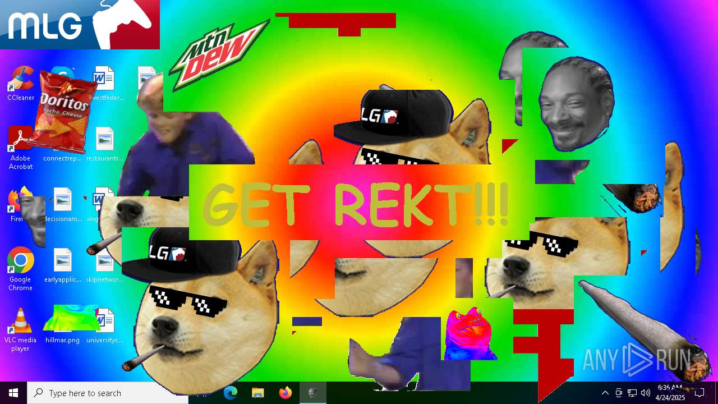The image size is (718, 404).
Task: Open Microsoft Edge from the taskbar
Action: (x=231, y=393)
